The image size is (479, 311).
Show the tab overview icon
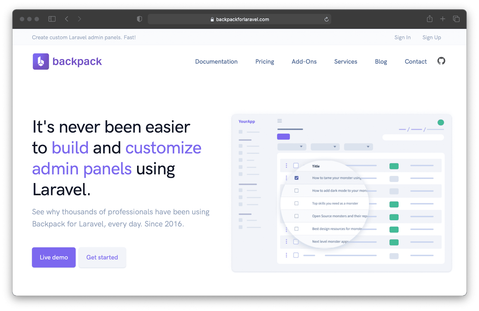coord(456,19)
